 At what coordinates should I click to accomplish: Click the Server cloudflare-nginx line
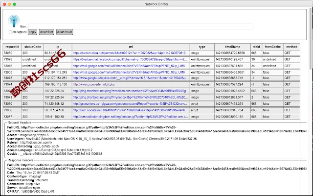pos(24,188)
